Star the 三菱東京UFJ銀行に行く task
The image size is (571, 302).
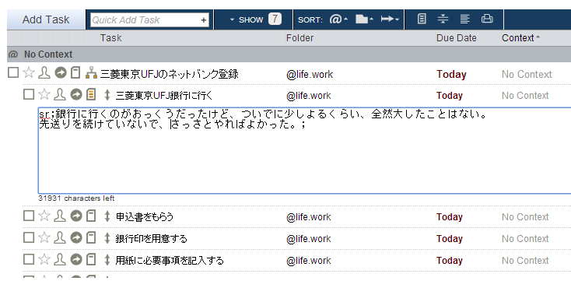coord(44,95)
